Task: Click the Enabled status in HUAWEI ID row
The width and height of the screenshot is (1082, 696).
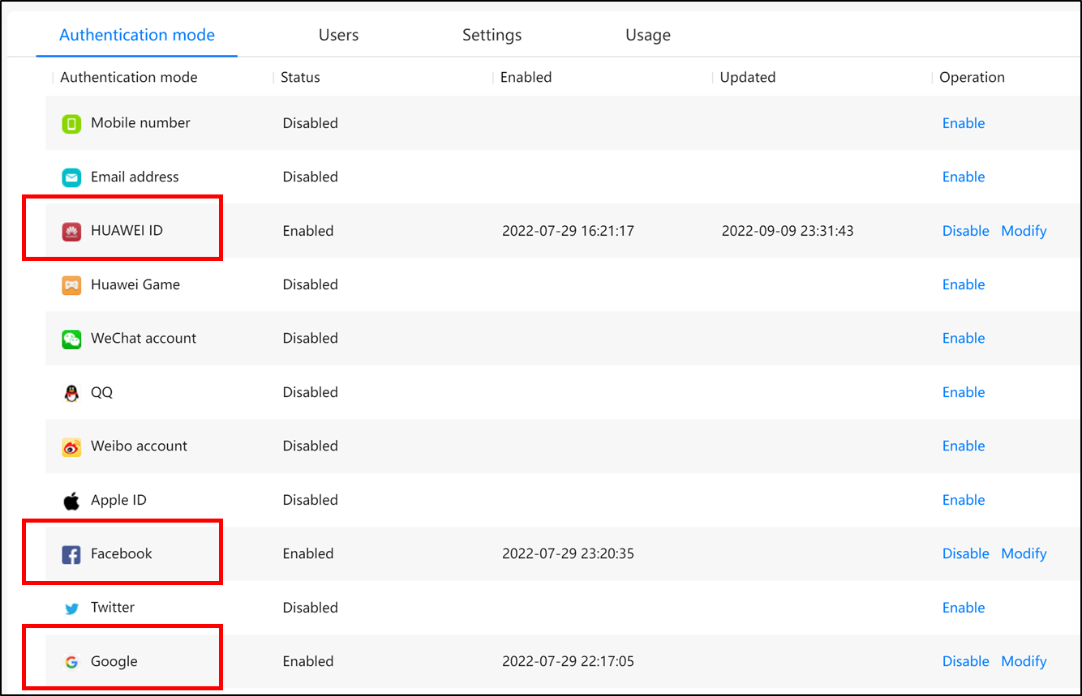Action: pos(308,231)
